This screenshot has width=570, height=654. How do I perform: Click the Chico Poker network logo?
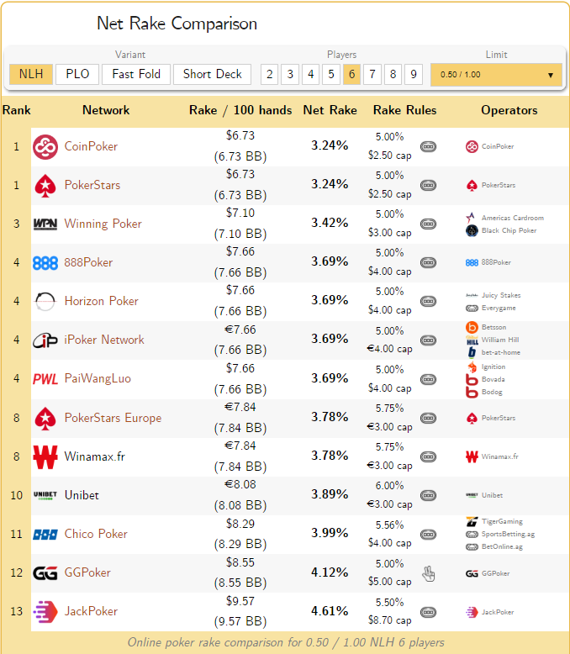point(45,535)
